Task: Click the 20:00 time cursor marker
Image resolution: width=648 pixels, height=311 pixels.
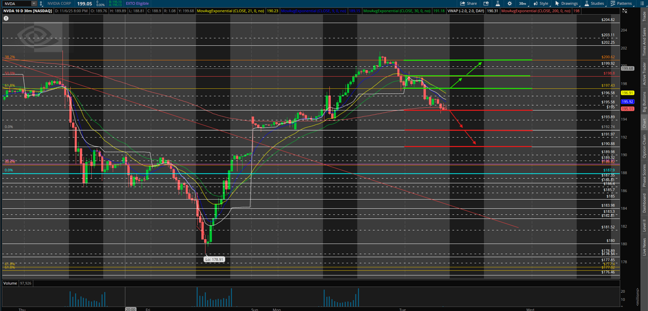Action: click(x=130, y=309)
